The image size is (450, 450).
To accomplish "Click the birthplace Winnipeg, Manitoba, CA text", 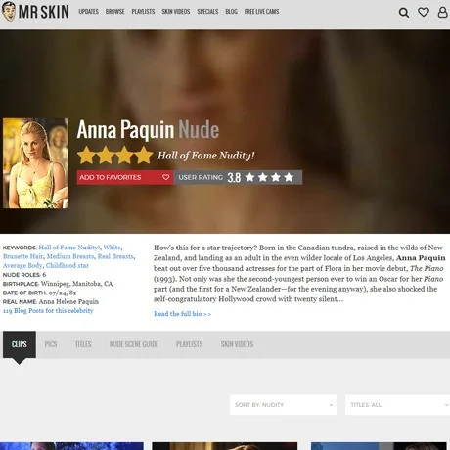I will [76, 284].
